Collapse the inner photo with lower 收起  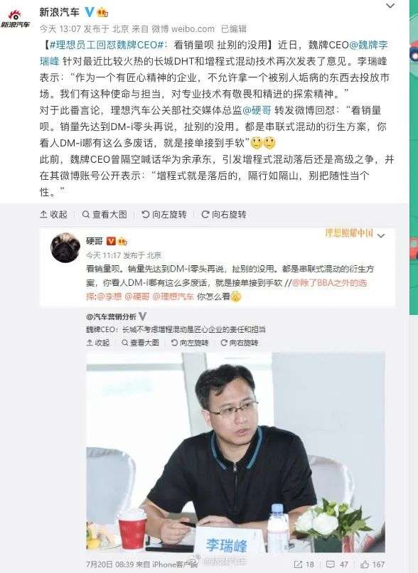click(98, 343)
